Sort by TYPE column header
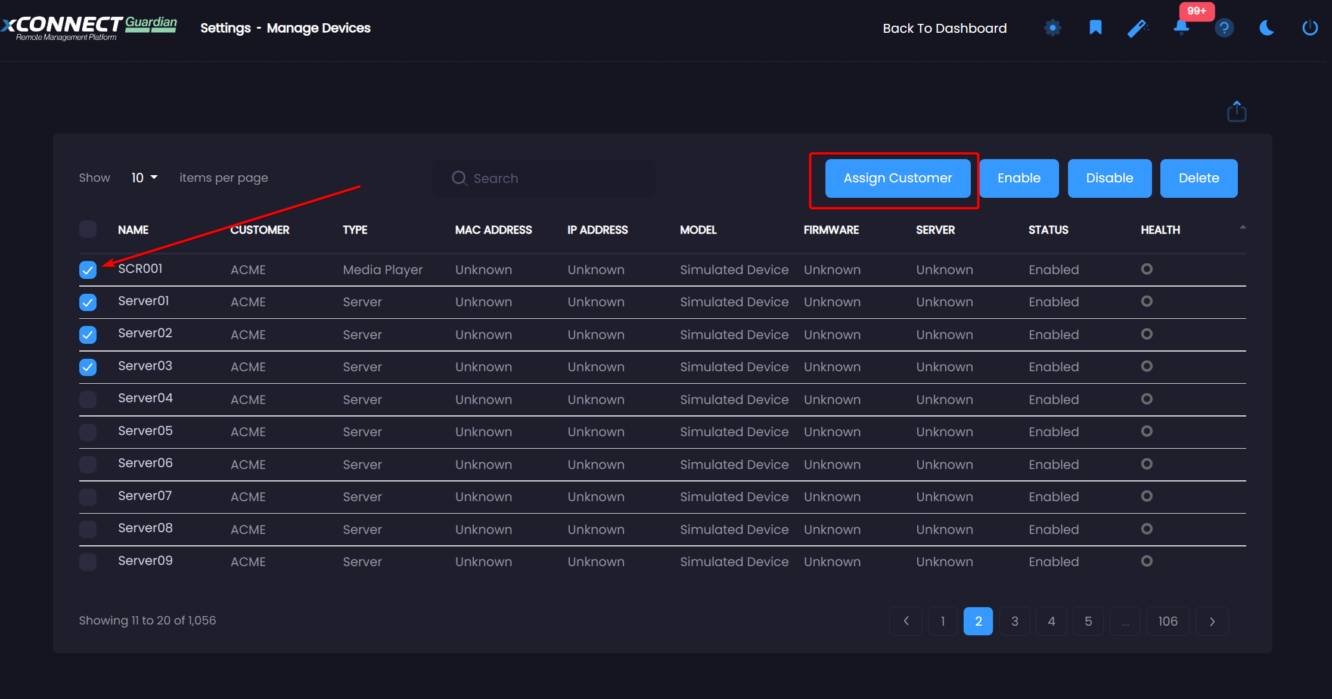Viewport: 1332px width, 699px height. 355,230
